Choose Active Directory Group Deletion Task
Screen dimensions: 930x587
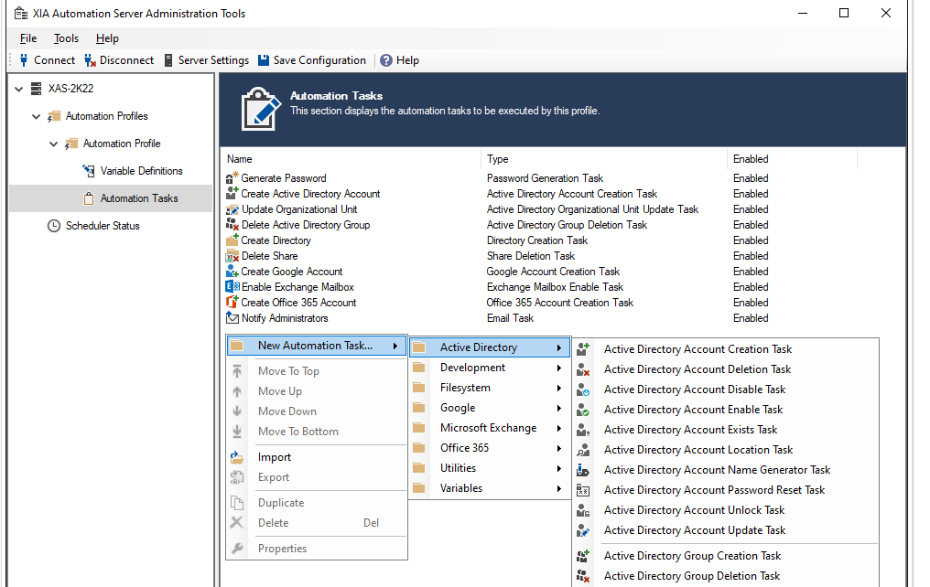(692, 576)
